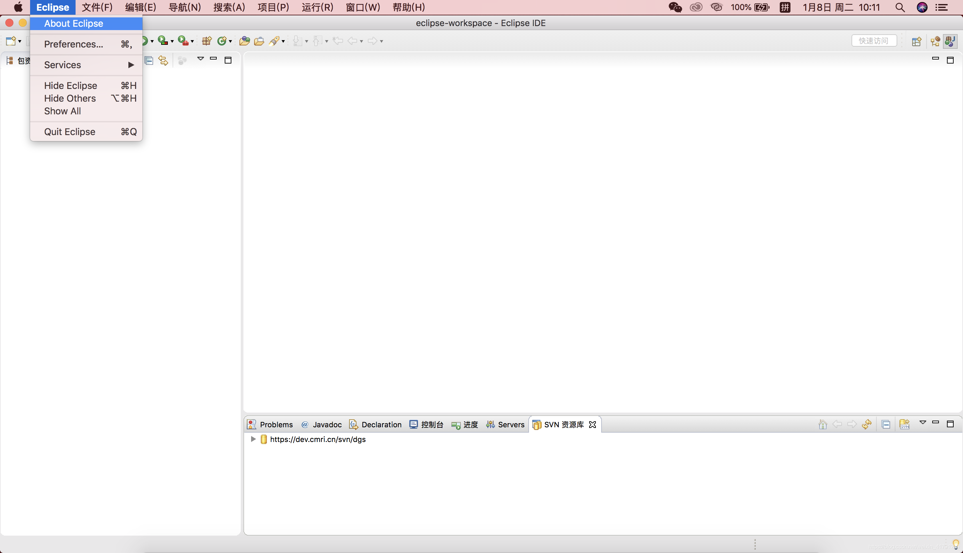Click the Back navigation arrow in toolbar
This screenshot has width=963, height=553.
(x=352, y=41)
